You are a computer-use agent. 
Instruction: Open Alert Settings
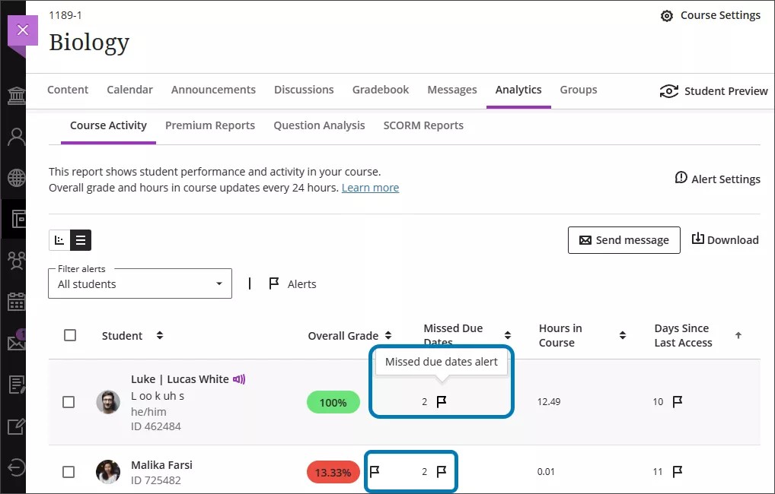tap(716, 179)
